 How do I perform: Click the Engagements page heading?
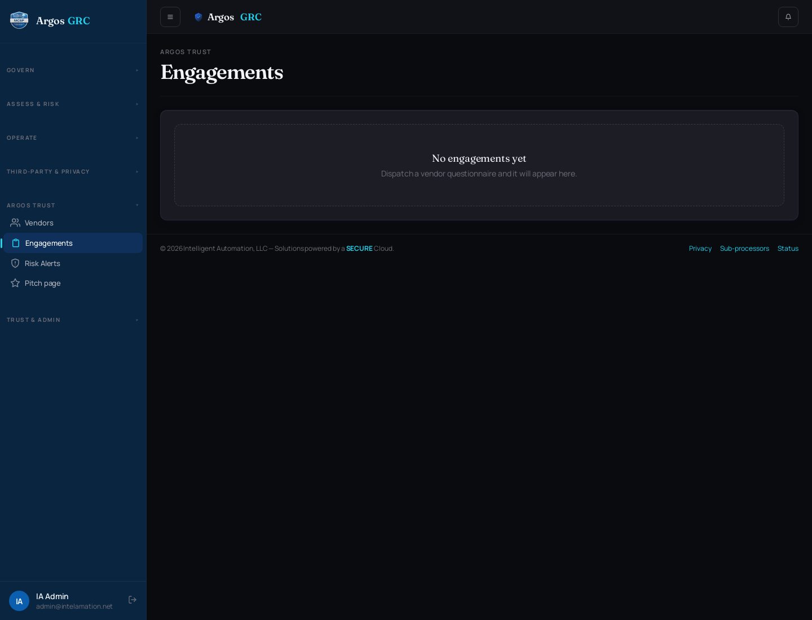coord(222,73)
